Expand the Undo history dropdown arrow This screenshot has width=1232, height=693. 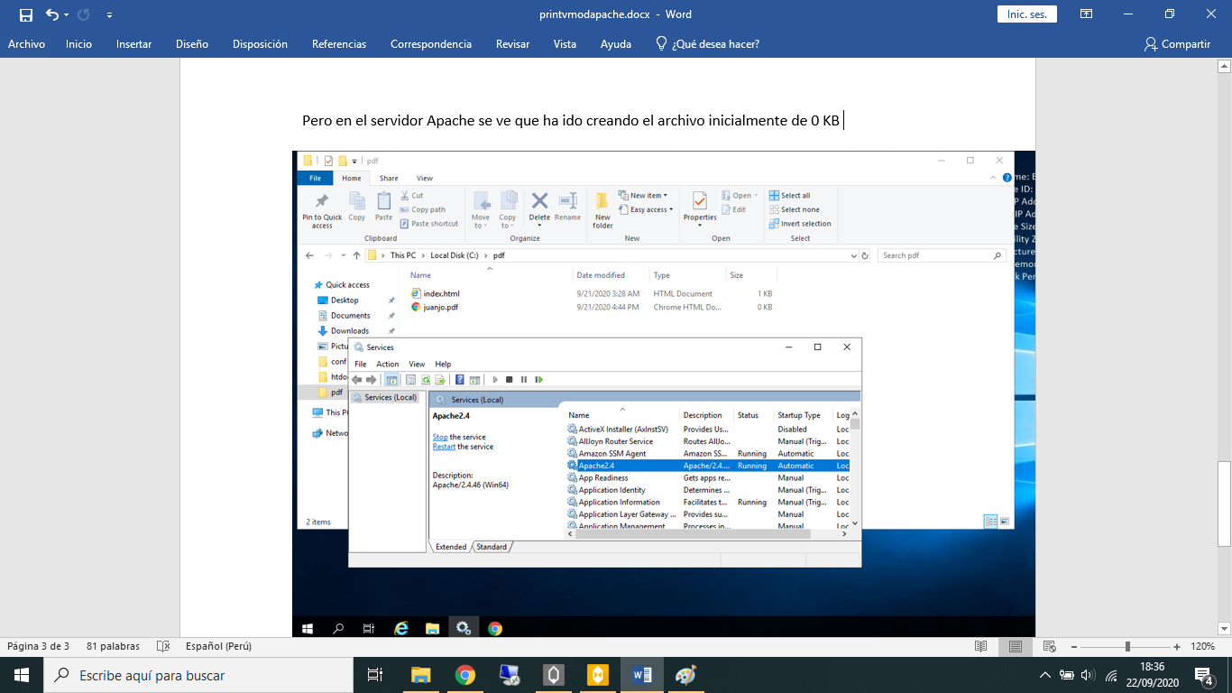68,14
